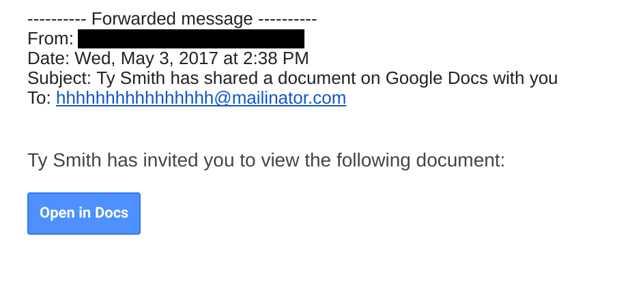Click the 'From:' field label
Image resolution: width=628 pixels, height=292 pixels.
click(x=50, y=39)
